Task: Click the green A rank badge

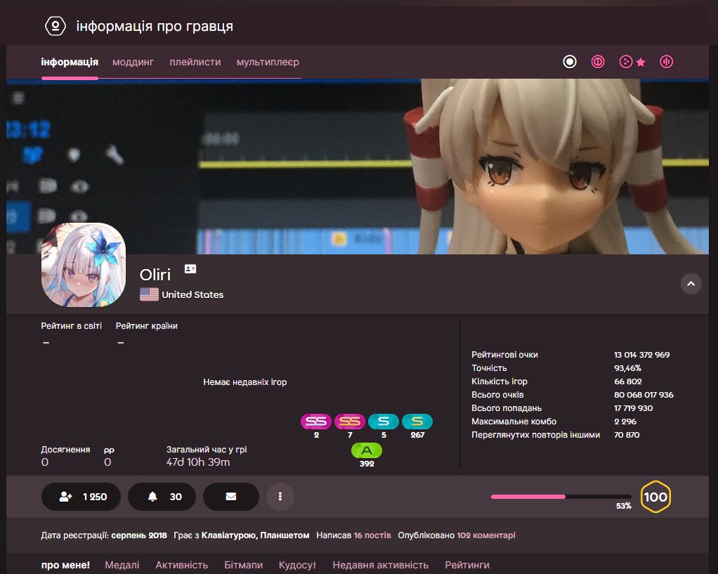Action: [367, 451]
